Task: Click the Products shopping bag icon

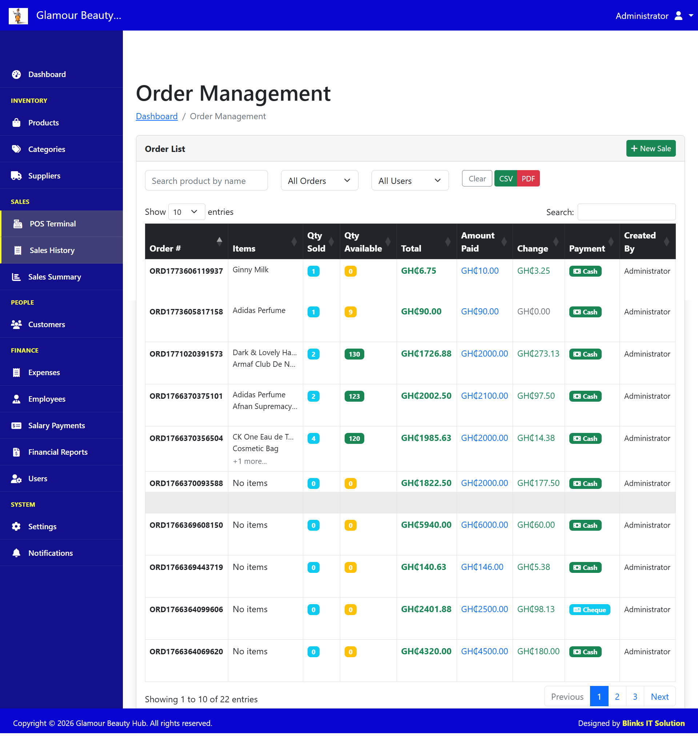Action: (16, 123)
